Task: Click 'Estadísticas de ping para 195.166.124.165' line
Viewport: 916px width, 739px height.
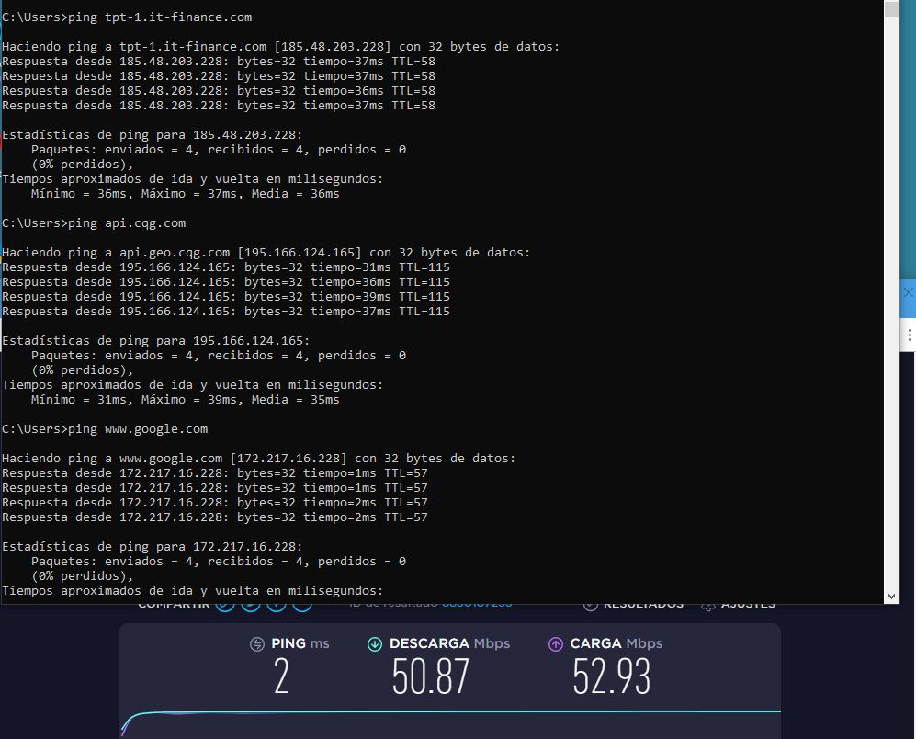Action: (x=156, y=341)
